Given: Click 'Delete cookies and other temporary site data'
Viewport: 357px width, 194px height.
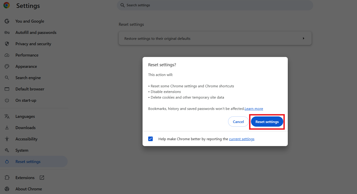Looking at the screenshot, I should point(187,97).
